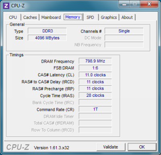Switch to the Graphics tab
161x155 pixels.
(109, 17)
